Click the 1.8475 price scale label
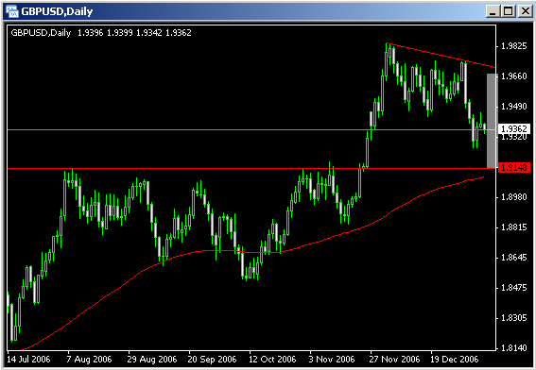536x370 pixels. 513,288
